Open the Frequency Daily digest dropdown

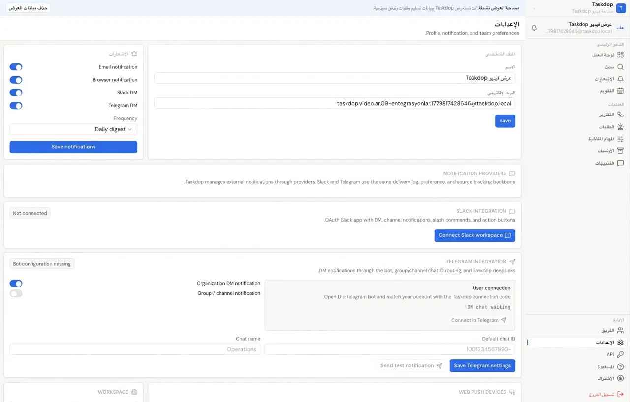point(73,129)
